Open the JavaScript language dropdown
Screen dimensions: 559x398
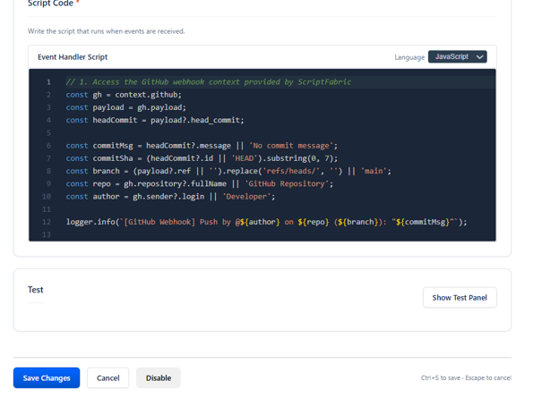458,56
